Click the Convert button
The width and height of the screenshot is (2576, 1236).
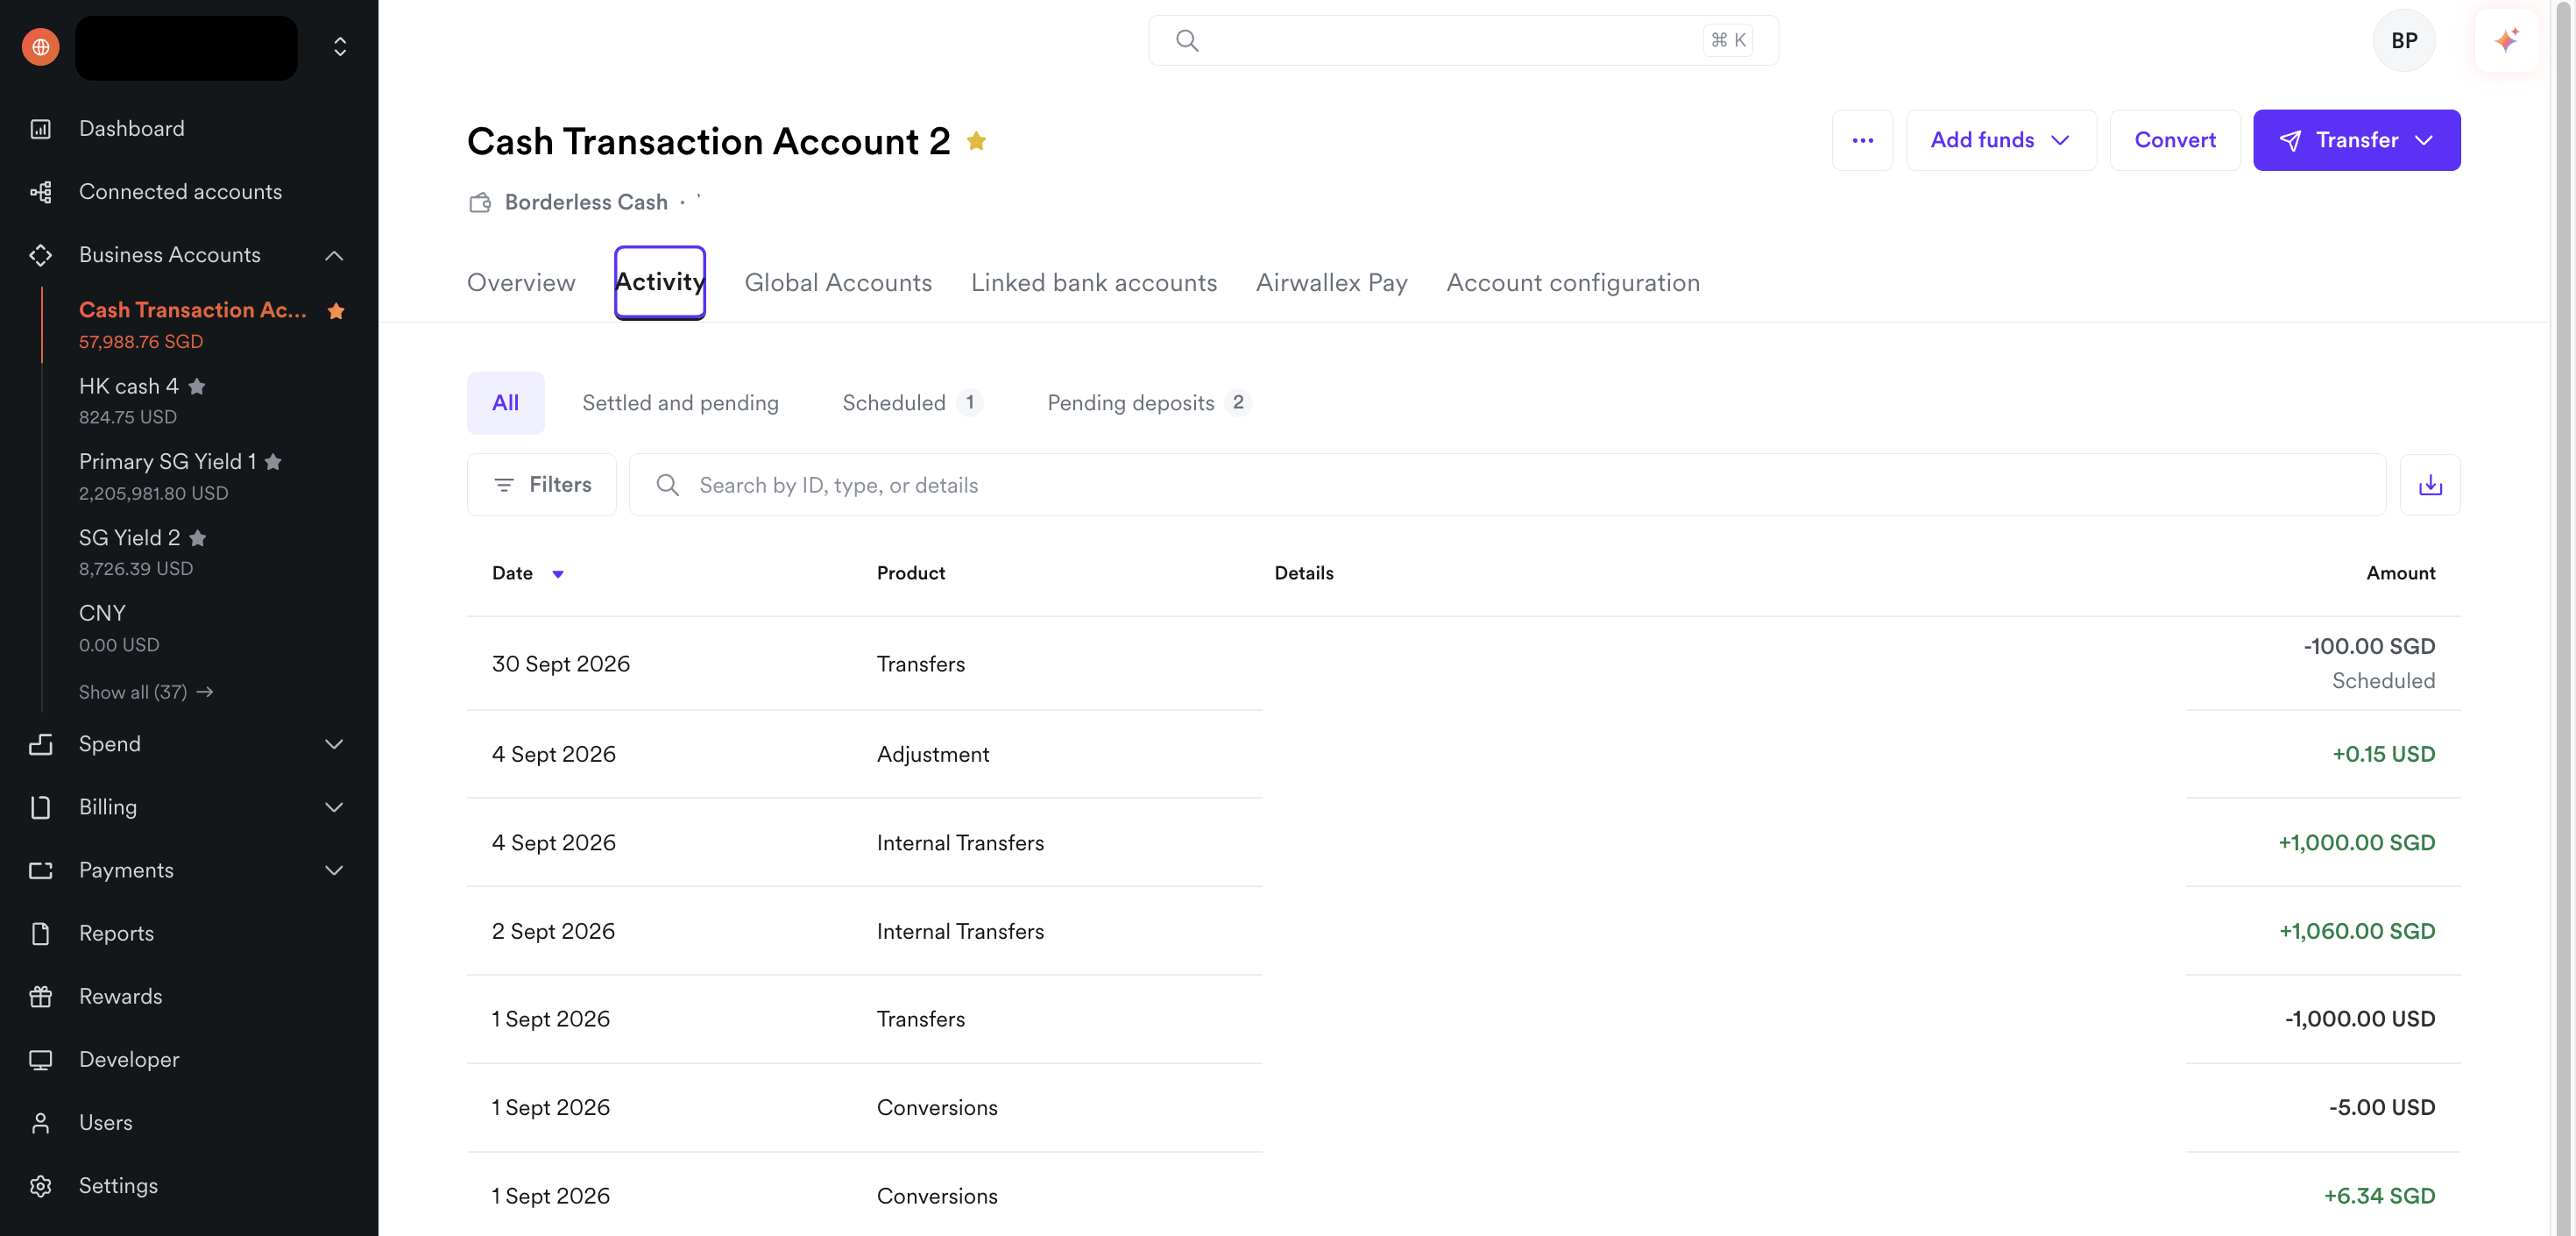tap(2174, 140)
